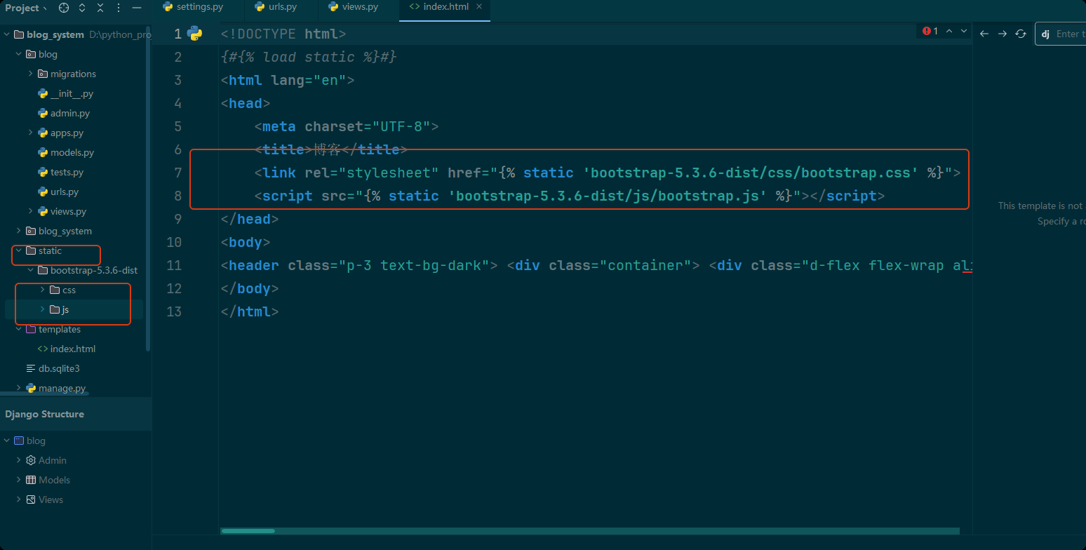The height and width of the screenshot is (550, 1086).
Task: Jump to next highlighted error arrow
Action: [x=964, y=31]
